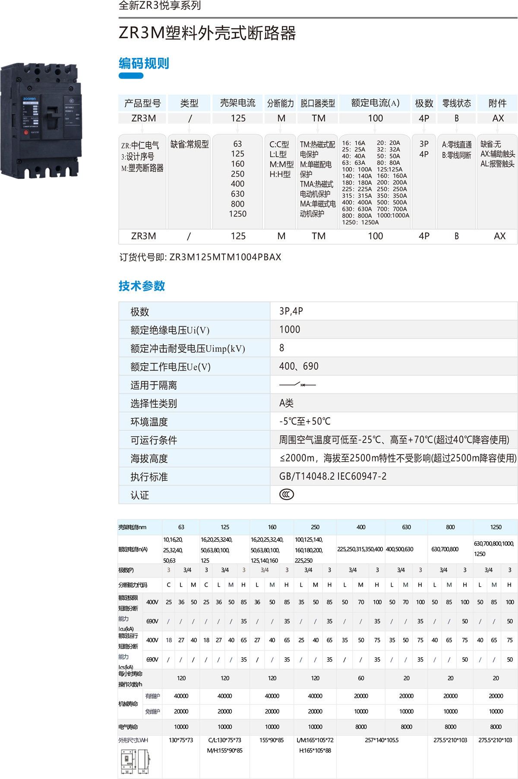This screenshot has width=518, height=779.
Task: Click the 外形尺寸LWH row header
Action: [x=133, y=740]
